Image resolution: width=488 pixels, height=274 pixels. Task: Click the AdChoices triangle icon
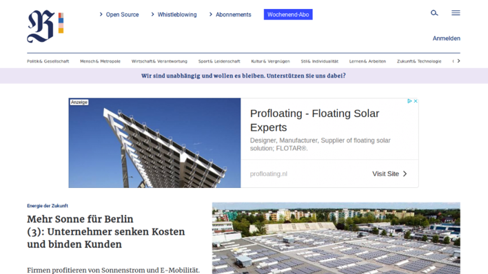[409, 101]
